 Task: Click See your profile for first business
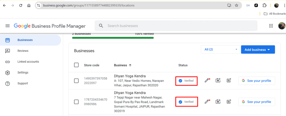(256, 81)
